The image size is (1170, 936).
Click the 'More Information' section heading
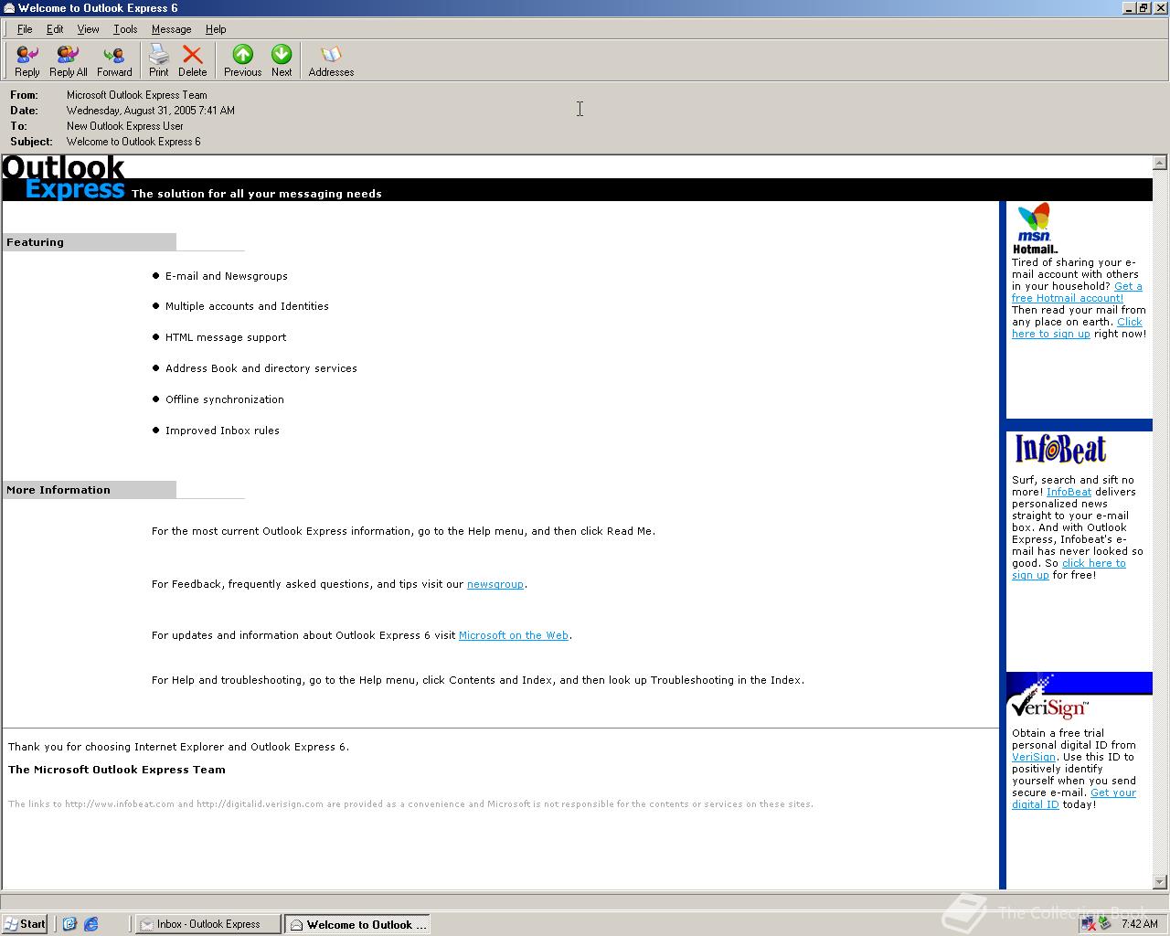(x=58, y=490)
